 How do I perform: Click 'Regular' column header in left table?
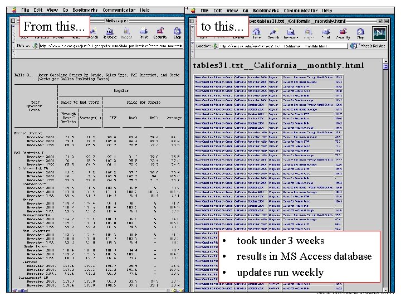[121, 91]
